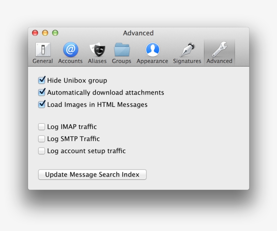Disable Hide Unibox group
This screenshot has height=231, width=277.
coord(42,80)
